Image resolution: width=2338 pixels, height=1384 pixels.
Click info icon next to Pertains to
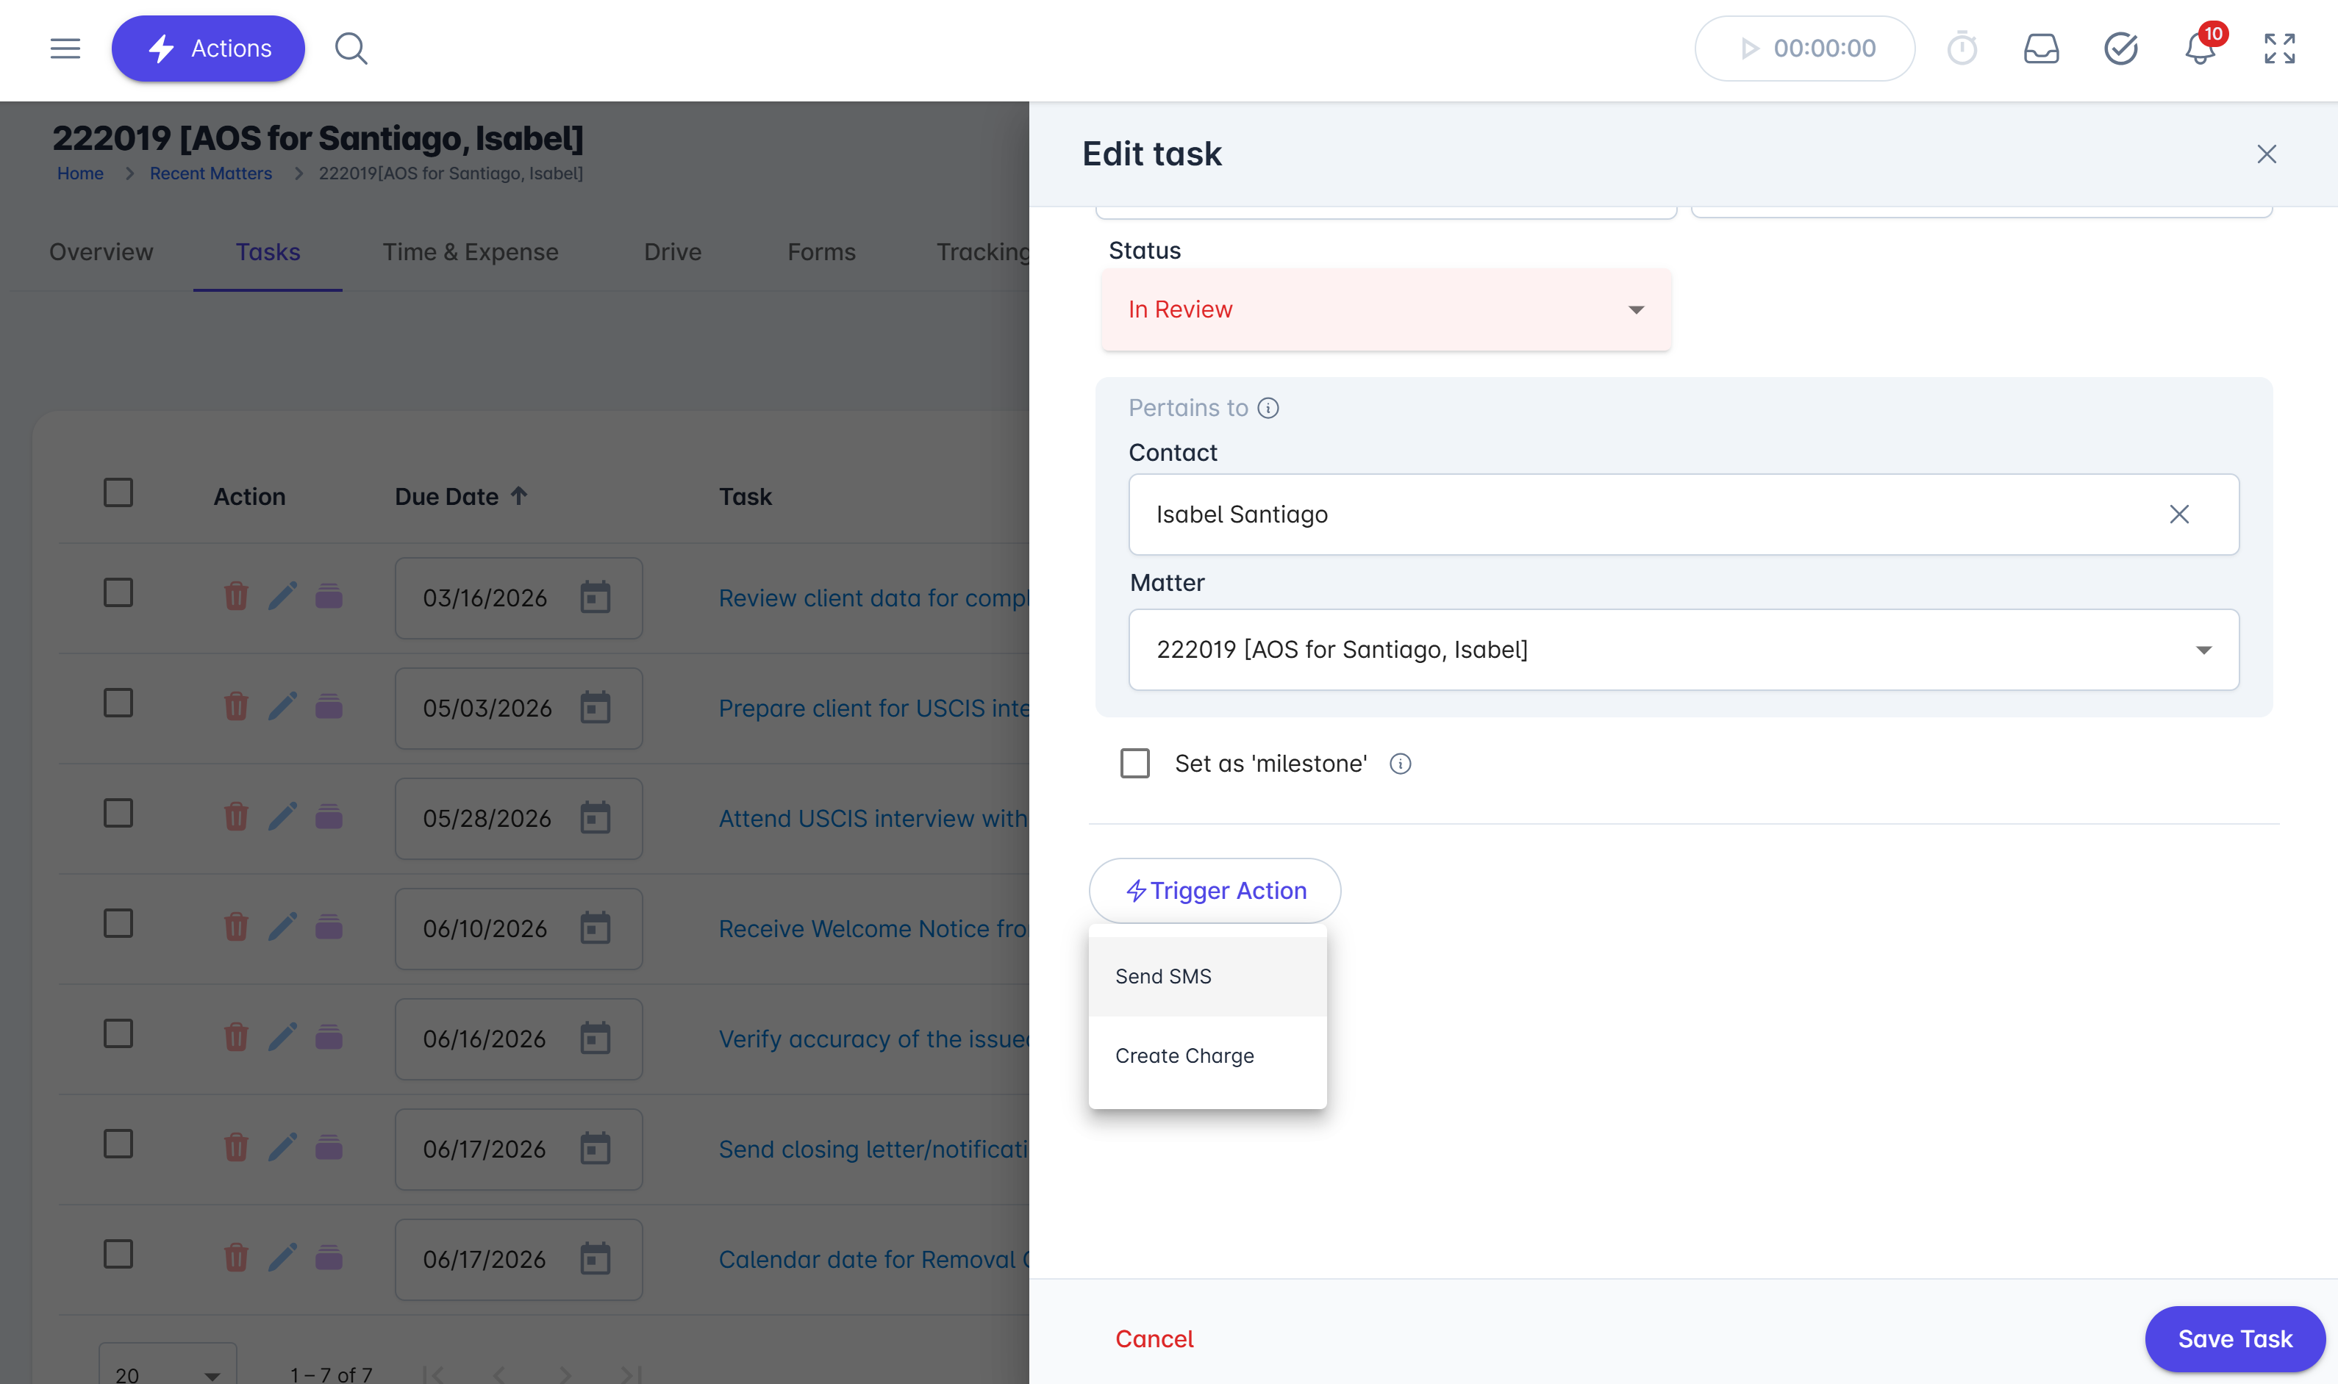pyautogui.click(x=1268, y=407)
